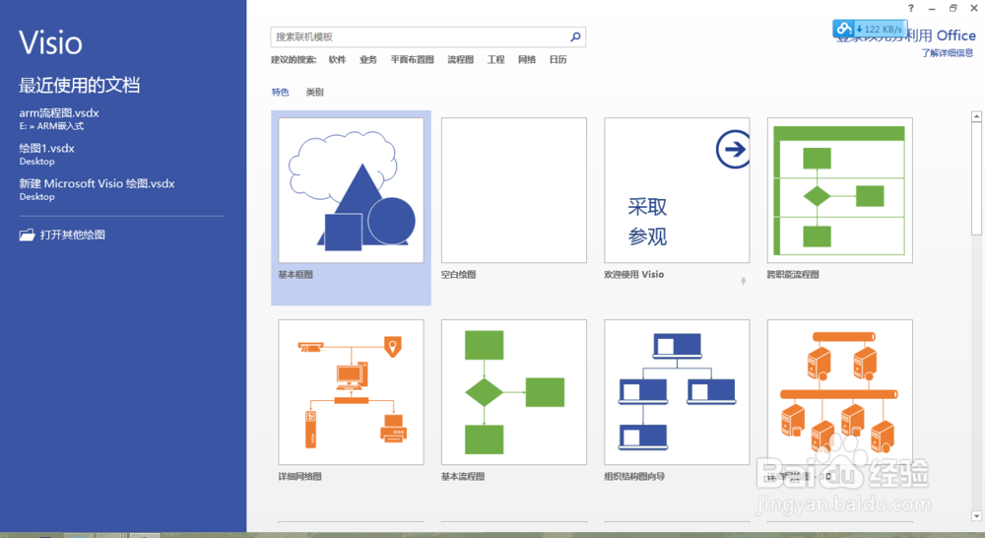
Task: Click the 空白绘图 label text
Action: point(459,275)
